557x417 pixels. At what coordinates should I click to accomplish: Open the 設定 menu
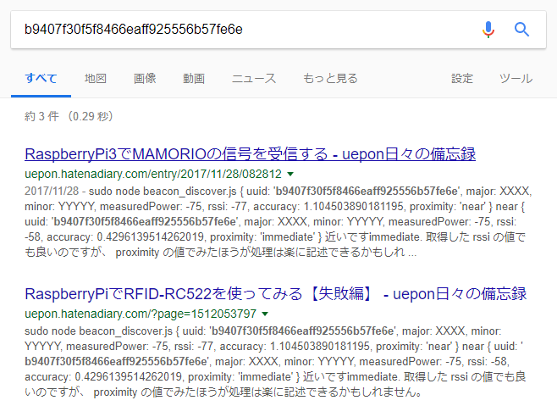(462, 79)
